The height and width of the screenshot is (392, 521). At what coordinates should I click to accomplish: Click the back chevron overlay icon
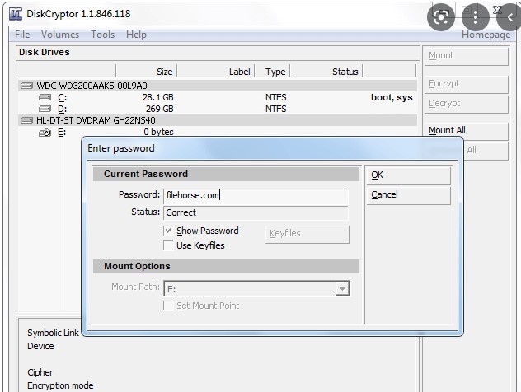coord(509,17)
